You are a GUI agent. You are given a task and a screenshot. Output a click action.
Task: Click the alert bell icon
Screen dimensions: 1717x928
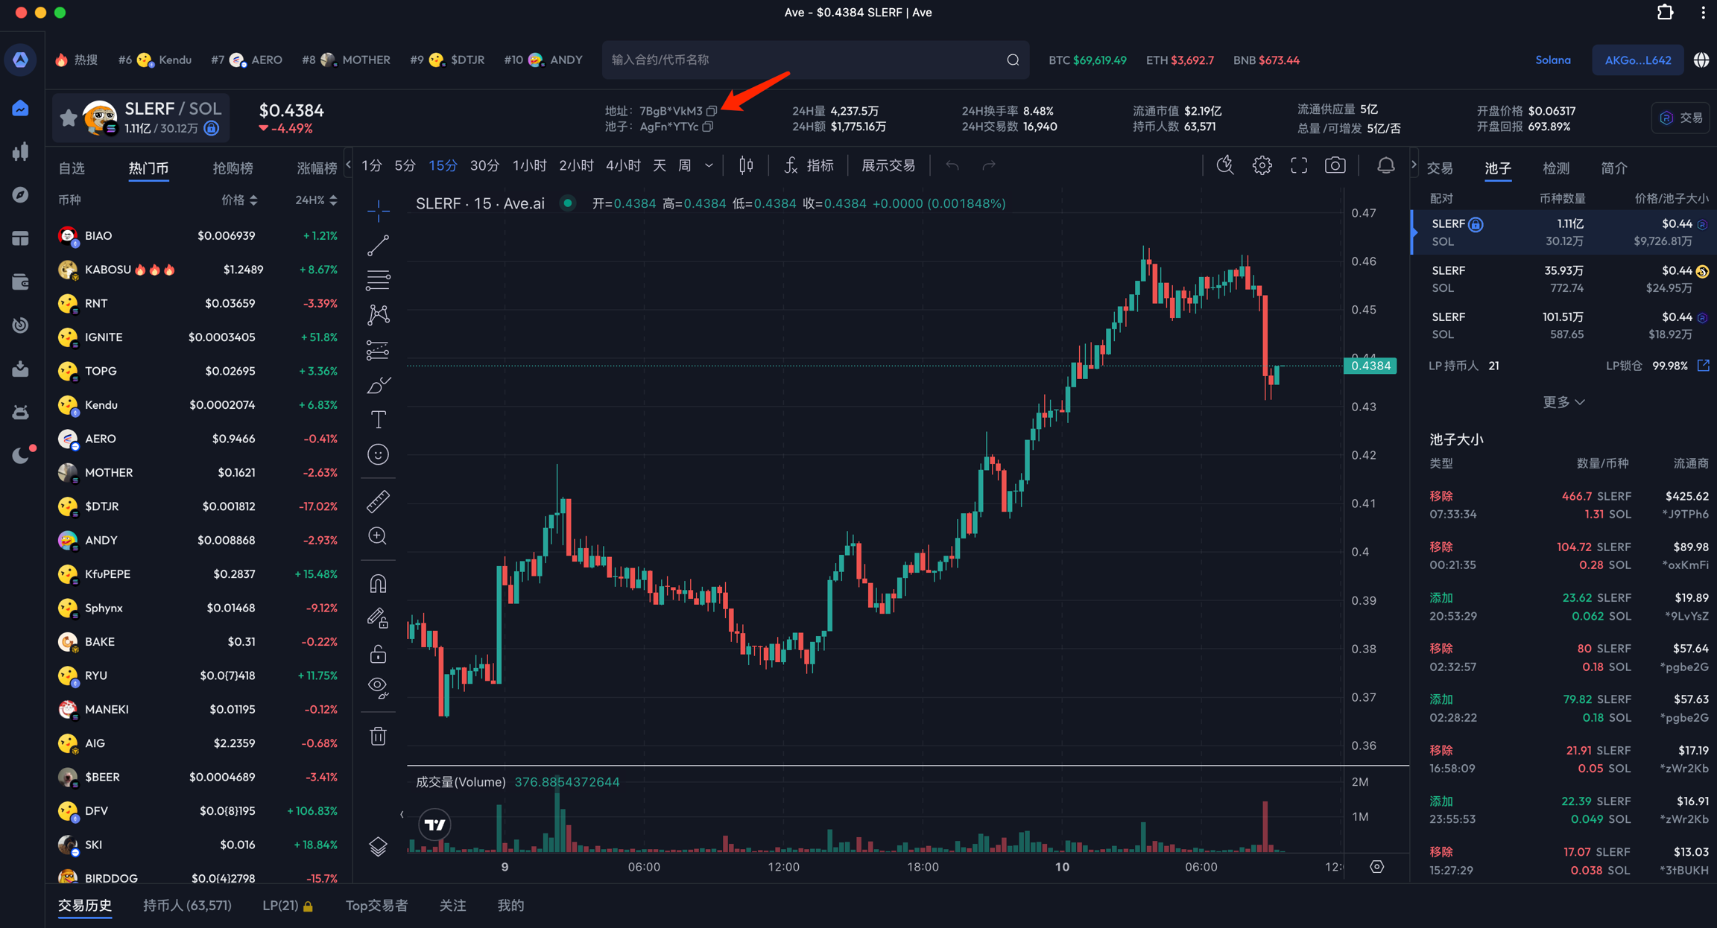tap(1385, 165)
